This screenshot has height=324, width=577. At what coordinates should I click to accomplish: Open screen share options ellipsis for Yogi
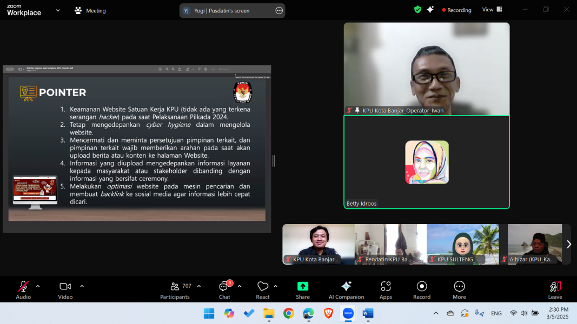click(279, 11)
